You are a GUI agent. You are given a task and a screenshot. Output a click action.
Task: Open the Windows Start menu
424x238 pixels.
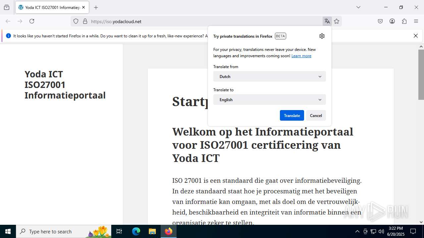click(x=8, y=231)
